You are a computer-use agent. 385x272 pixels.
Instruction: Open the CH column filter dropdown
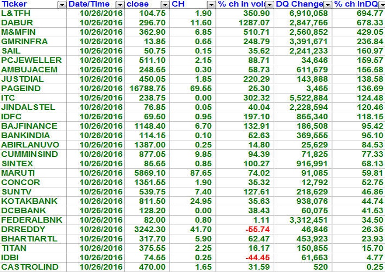(x=211, y=4)
